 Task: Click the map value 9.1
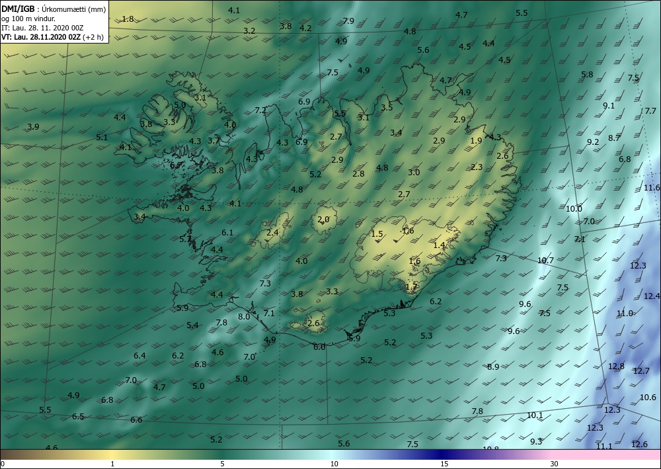(x=609, y=106)
